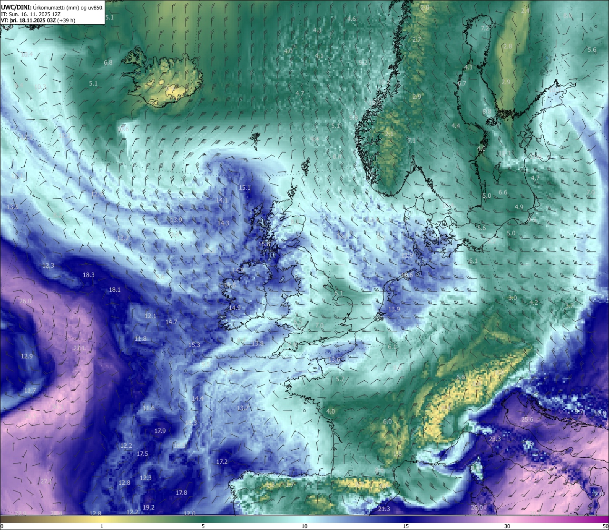This screenshot has height=530, width=609.
Task: Click the map value '23.3' near Italy
Action: 495,439
